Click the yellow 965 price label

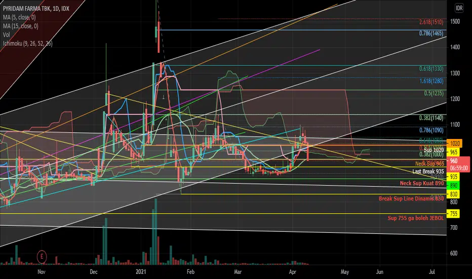click(454, 152)
